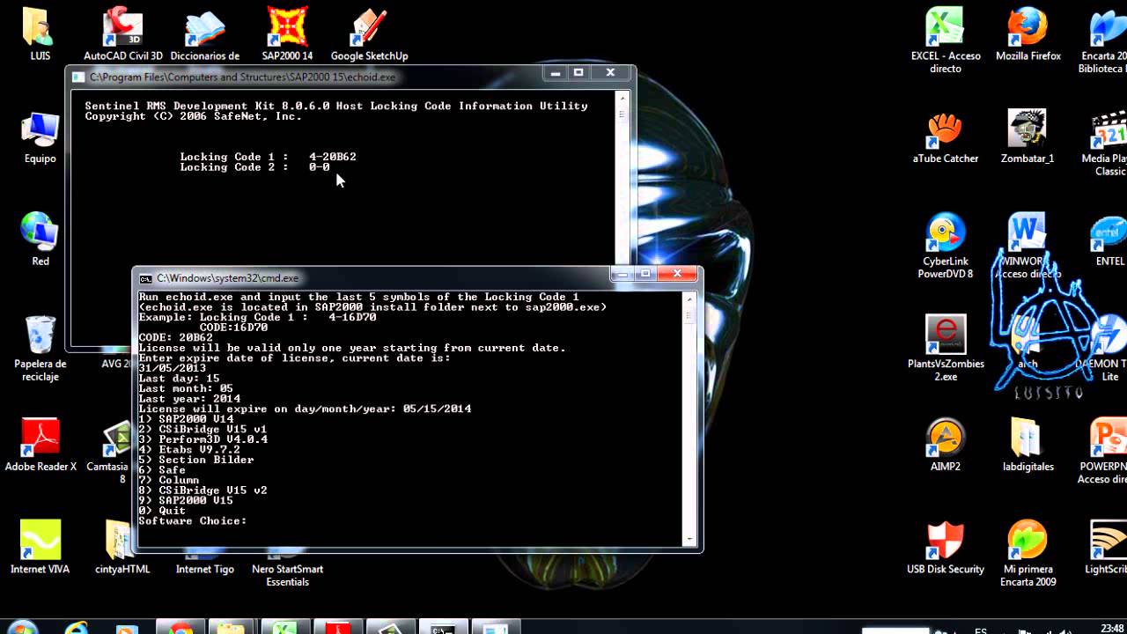Viewport: 1127px width, 634px height.
Task: Open the LUIS user folder icon
Action: 40,33
